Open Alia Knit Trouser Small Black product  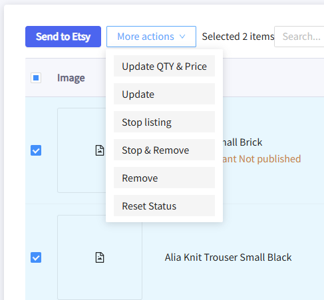point(228,257)
